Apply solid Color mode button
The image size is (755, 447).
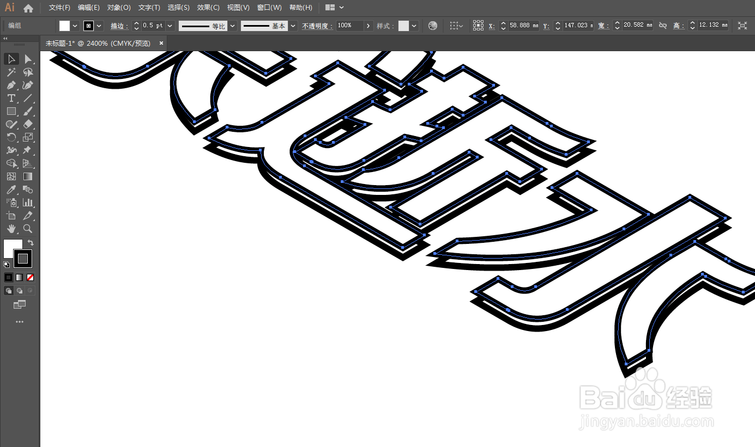(x=9, y=277)
